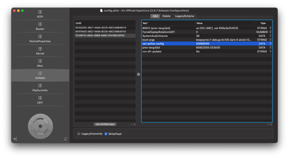Change type dropdown for boot-args entry
Image resolution: width=289 pixels, height=158 pixels.
(x=270, y=40)
